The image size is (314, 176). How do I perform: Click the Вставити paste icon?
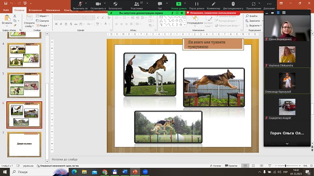point(7,18)
